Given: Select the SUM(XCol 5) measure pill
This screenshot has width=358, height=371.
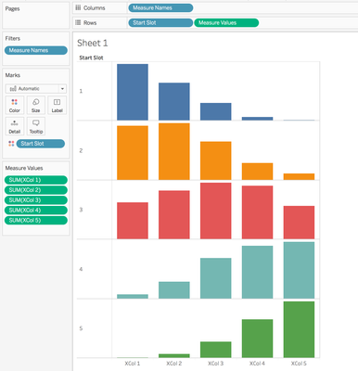Looking at the screenshot, I should [36, 221].
